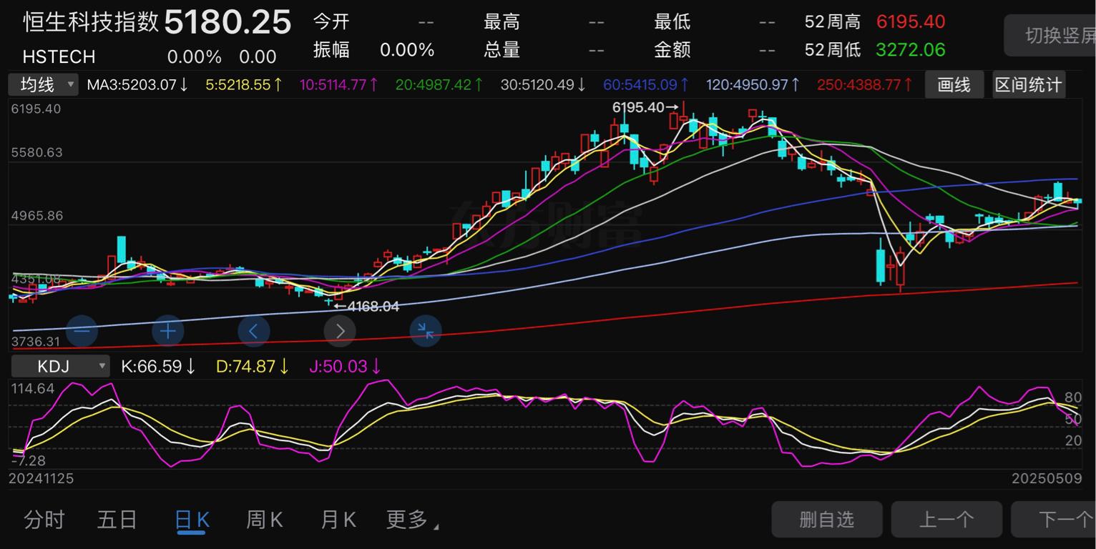The image size is (1096, 549).
Task: Shift chart left with the back arrow
Action: [254, 331]
